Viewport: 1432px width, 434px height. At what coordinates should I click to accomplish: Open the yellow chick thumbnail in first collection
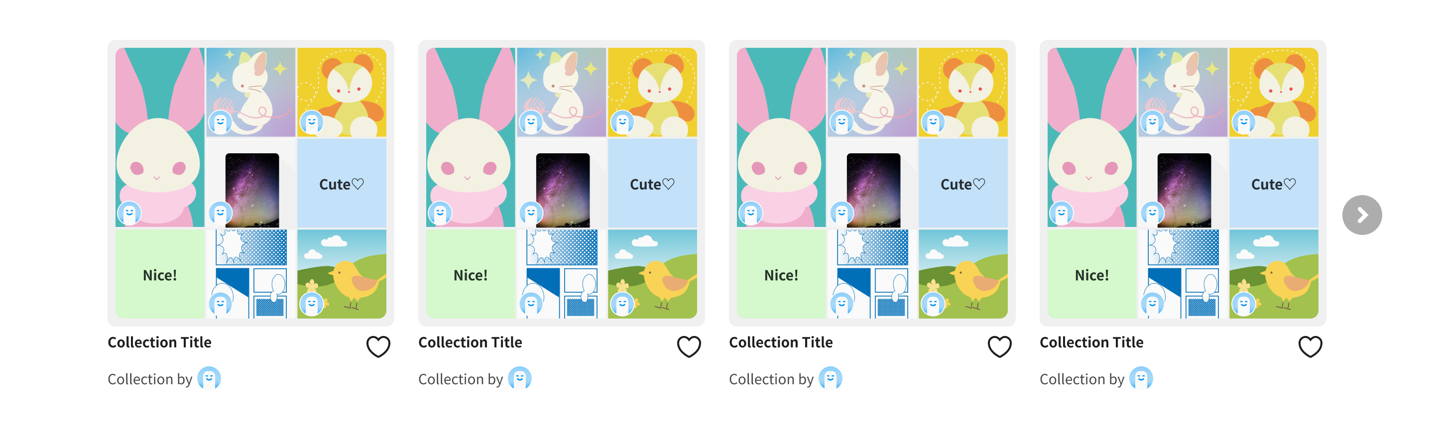click(342, 274)
